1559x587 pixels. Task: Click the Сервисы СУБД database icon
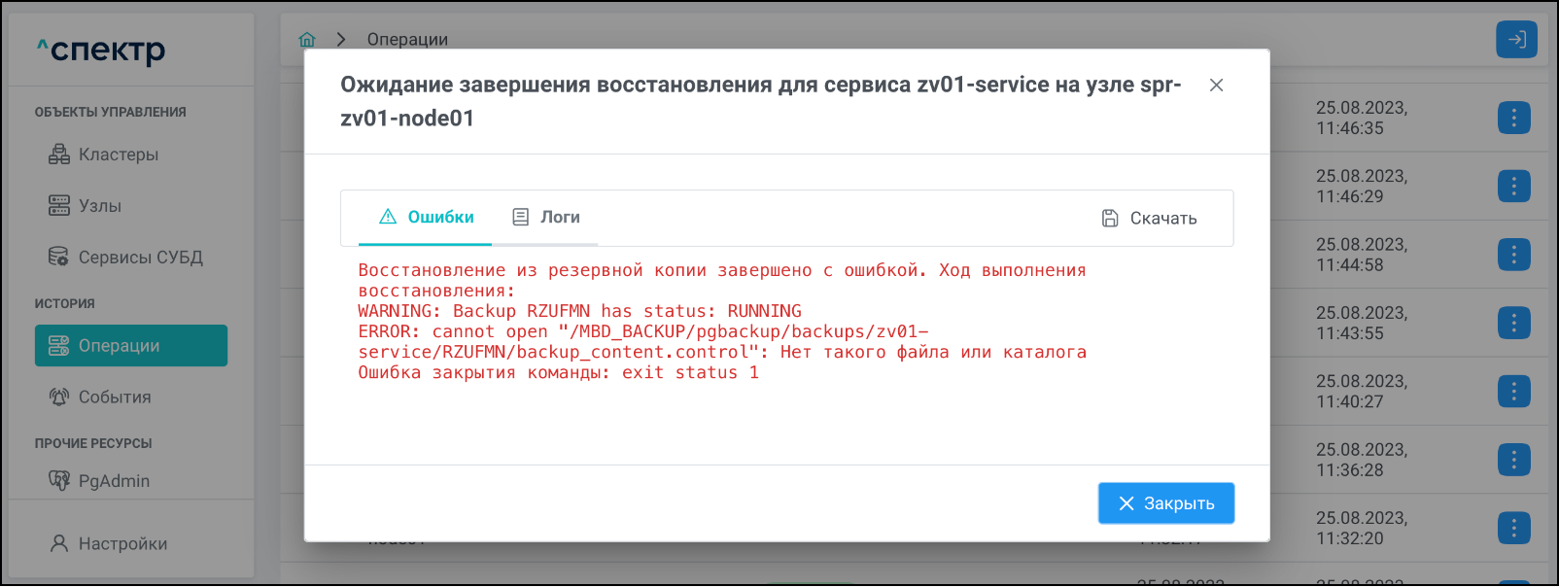59,257
